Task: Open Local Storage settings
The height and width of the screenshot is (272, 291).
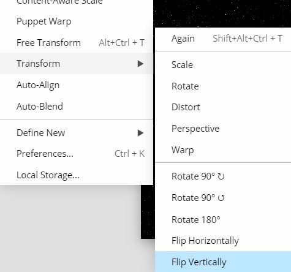Action: (77, 175)
